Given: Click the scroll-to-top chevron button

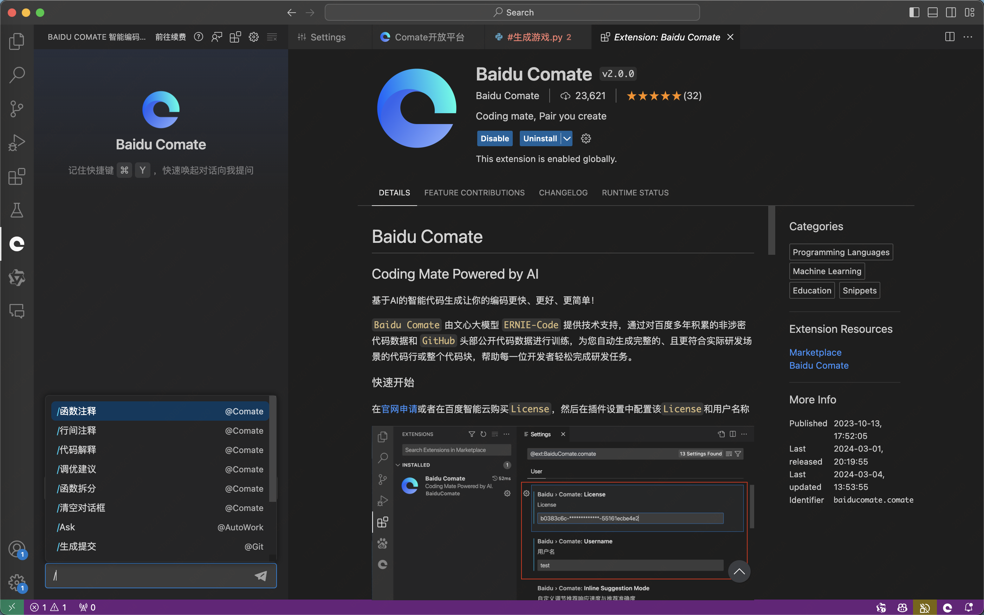Looking at the screenshot, I should tap(739, 571).
